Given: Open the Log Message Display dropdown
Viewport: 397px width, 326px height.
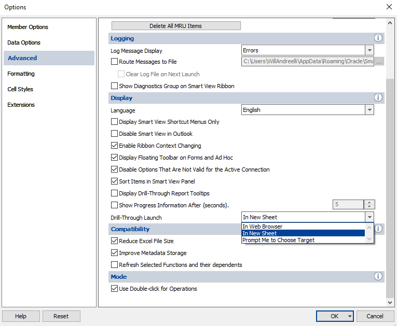Looking at the screenshot, I should (369, 50).
